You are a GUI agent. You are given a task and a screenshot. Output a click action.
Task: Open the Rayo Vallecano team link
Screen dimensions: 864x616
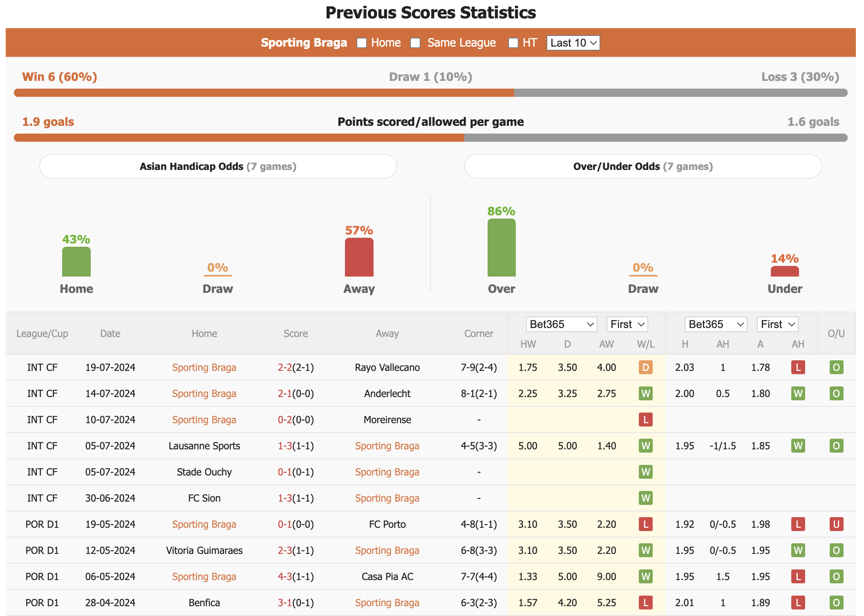pos(387,367)
